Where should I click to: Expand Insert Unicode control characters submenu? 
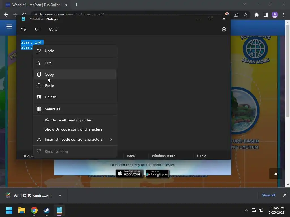(75, 139)
